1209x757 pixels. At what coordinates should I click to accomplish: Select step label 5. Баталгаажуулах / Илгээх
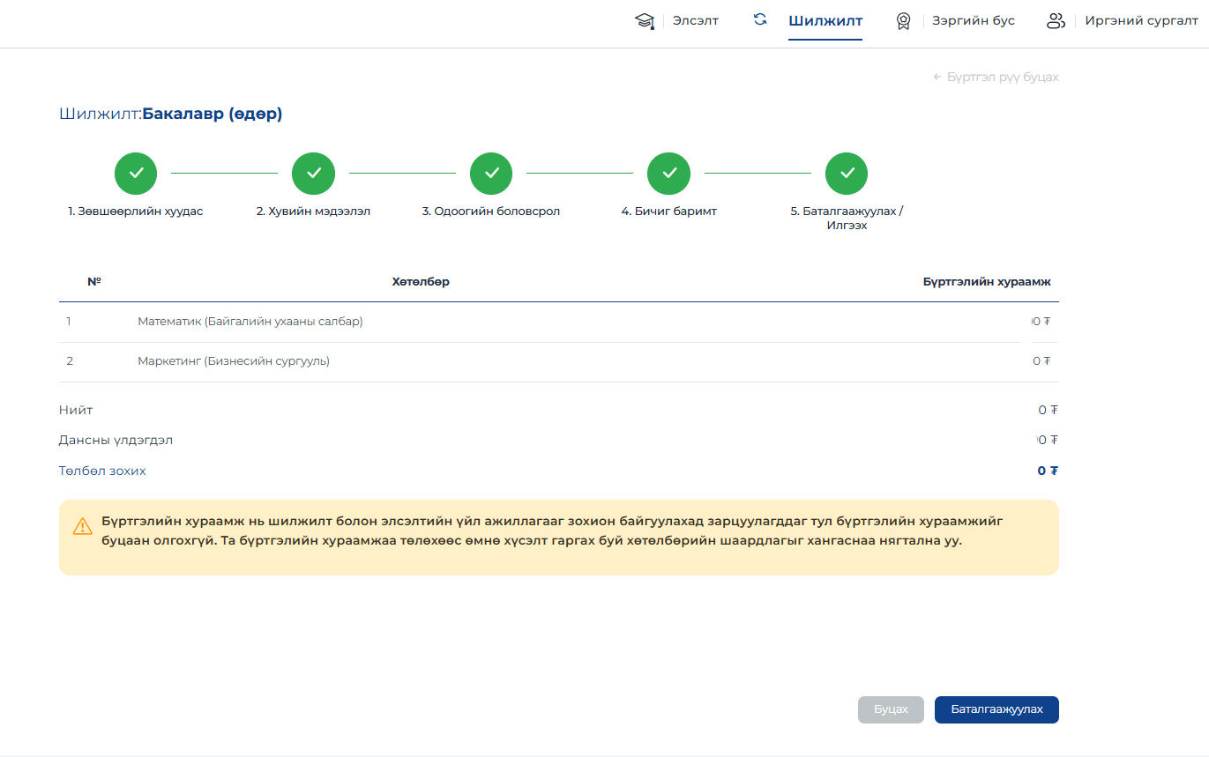point(847,219)
